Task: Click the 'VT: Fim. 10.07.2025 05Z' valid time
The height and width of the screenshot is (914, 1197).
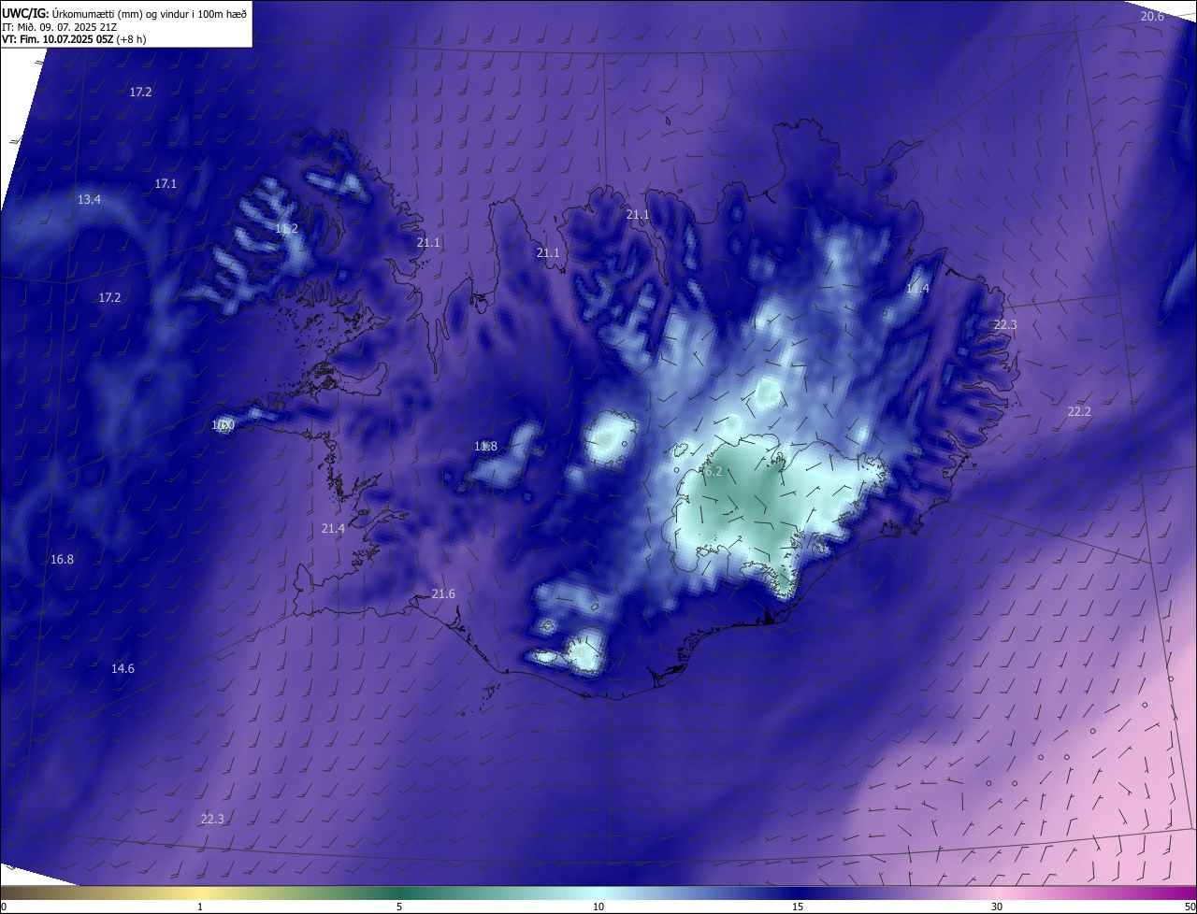Action: tap(57, 40)
